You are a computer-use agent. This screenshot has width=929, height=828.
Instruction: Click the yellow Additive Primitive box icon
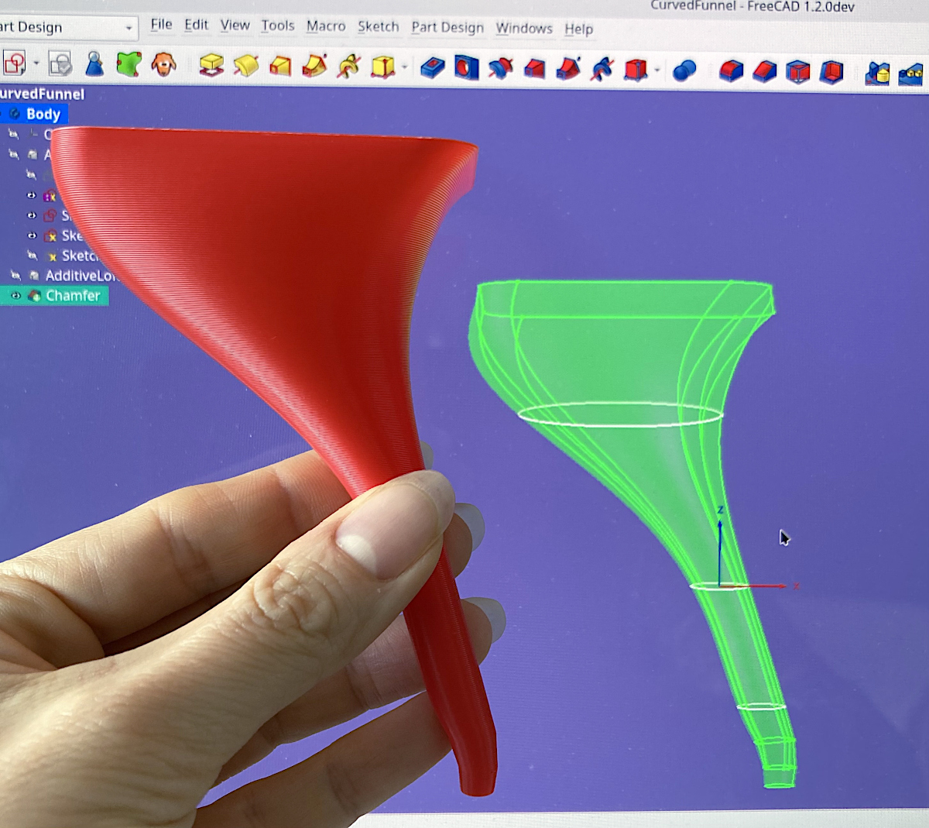(x=382, y=67)
